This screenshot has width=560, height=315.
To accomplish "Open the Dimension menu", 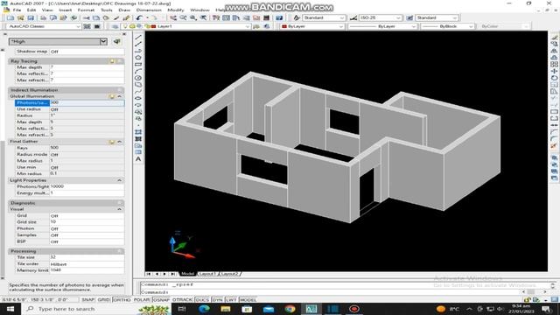I will pos(149,10).
